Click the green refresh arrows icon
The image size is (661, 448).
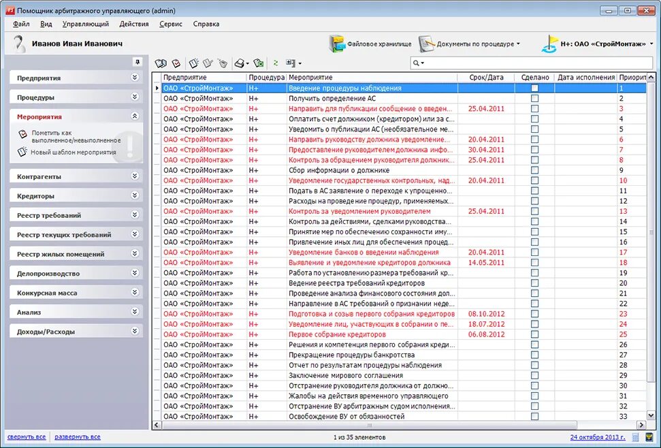click(275, 63)
